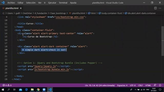Image resolution: width=164 pixels, height=92 pixels.
Task: Open the Windows Start menu
Action: point(3,90)
